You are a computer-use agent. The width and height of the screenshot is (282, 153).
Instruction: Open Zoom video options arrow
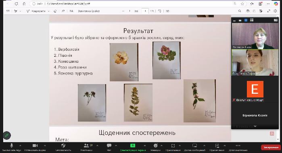45,146
